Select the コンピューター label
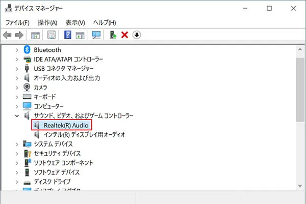Image resolution: width=306 pixels, height=204 pixels. (48, 106)
